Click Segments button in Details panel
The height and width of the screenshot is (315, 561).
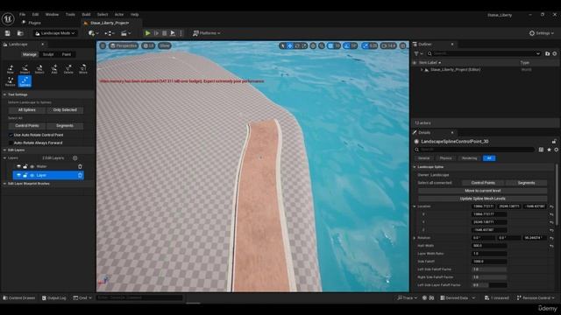(x=526, y=183)
